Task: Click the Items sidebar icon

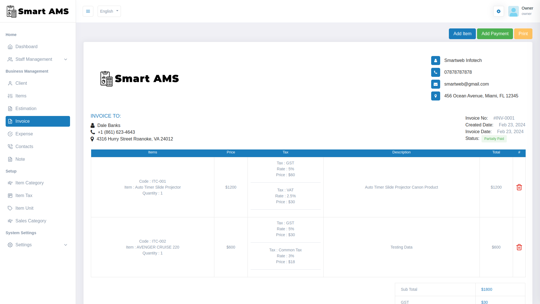Action: (10, 96)
